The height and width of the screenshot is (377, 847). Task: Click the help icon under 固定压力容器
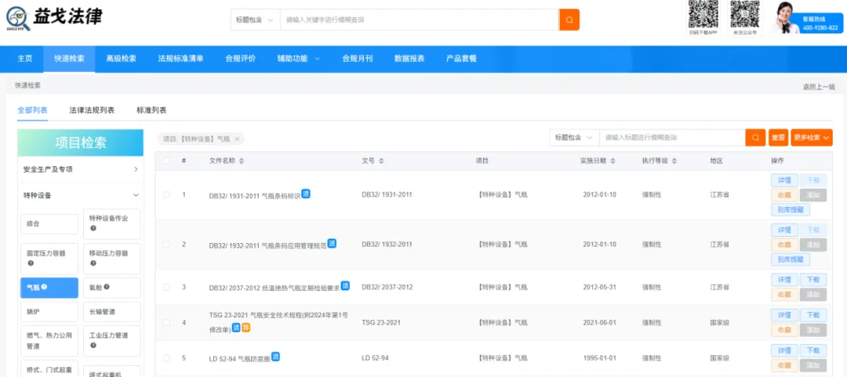click(x=31, y=263)
